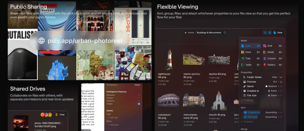Remove the Name property with its X icon
Screen dimensions: 304x131
(281, 86)
